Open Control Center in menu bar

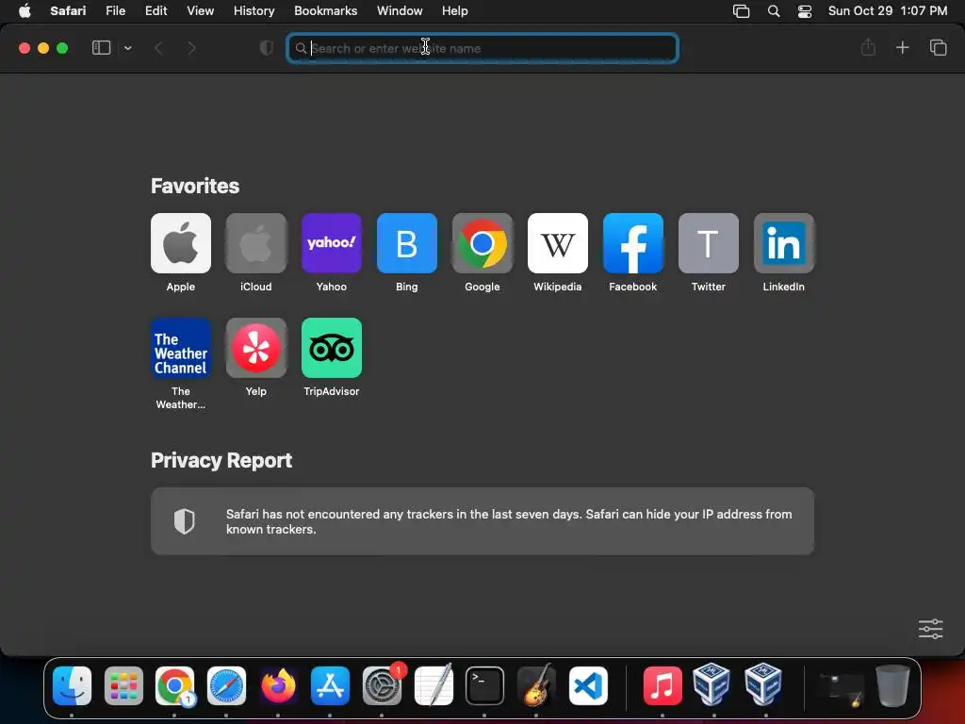805,11
